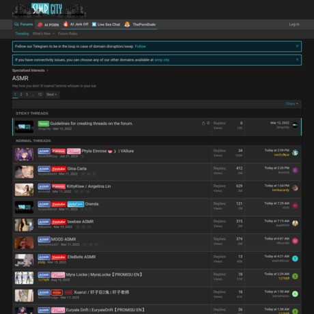Open the Trending sub-menu link
Viewport: 314px width, 314px height.
pos(22,33)
